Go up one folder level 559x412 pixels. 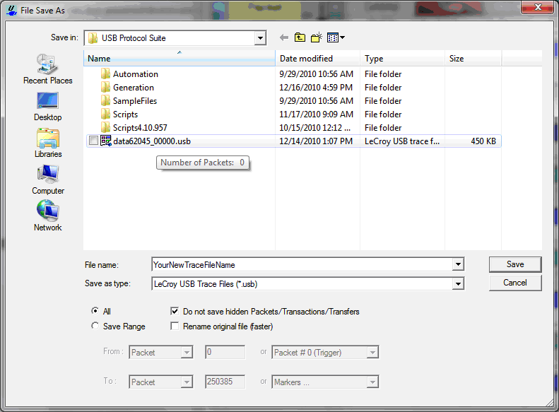(x=300, y=37)
